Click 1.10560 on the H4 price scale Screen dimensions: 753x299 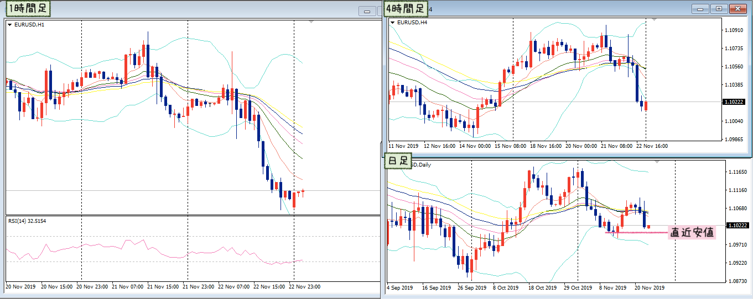tap(734, 67)
